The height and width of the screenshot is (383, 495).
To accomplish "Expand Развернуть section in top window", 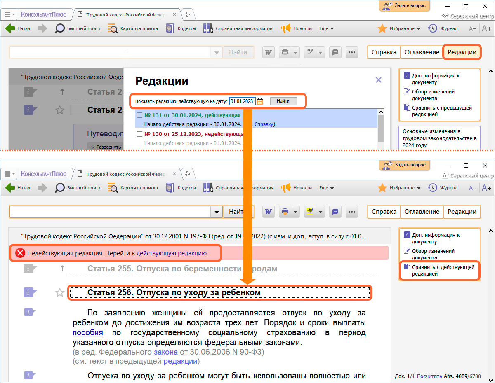I will click(x=105, y=147).
